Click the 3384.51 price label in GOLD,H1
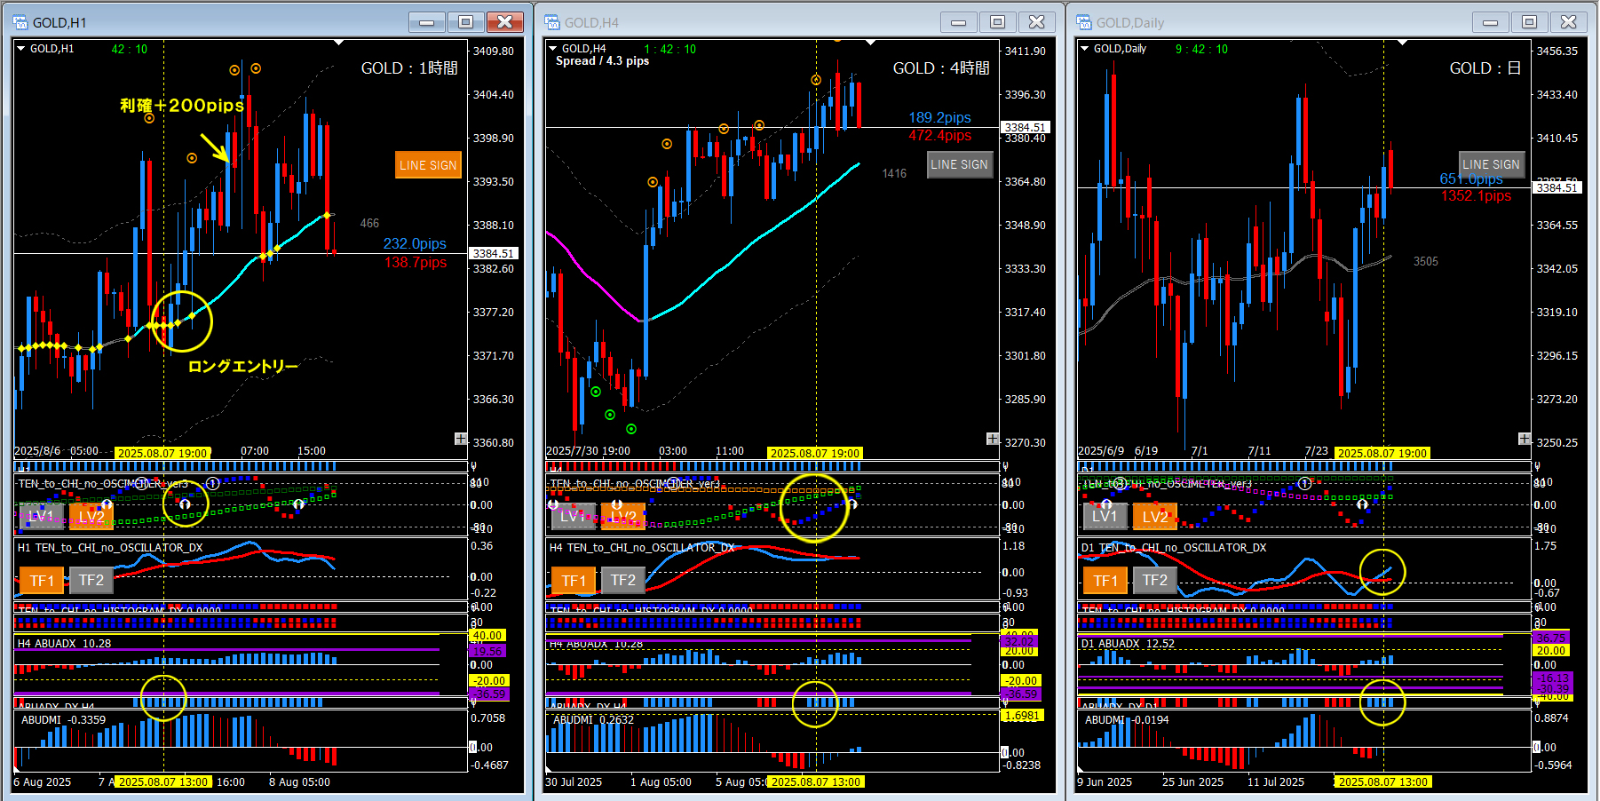The image size is (1600, 801). pyautogui.click(x=493, y=253)
